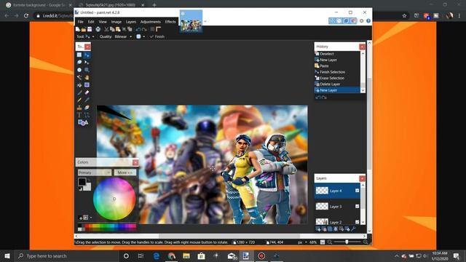Click the Settings gear icon in paint.net
This screenshot has width=466, height=262.
(362, 21)
